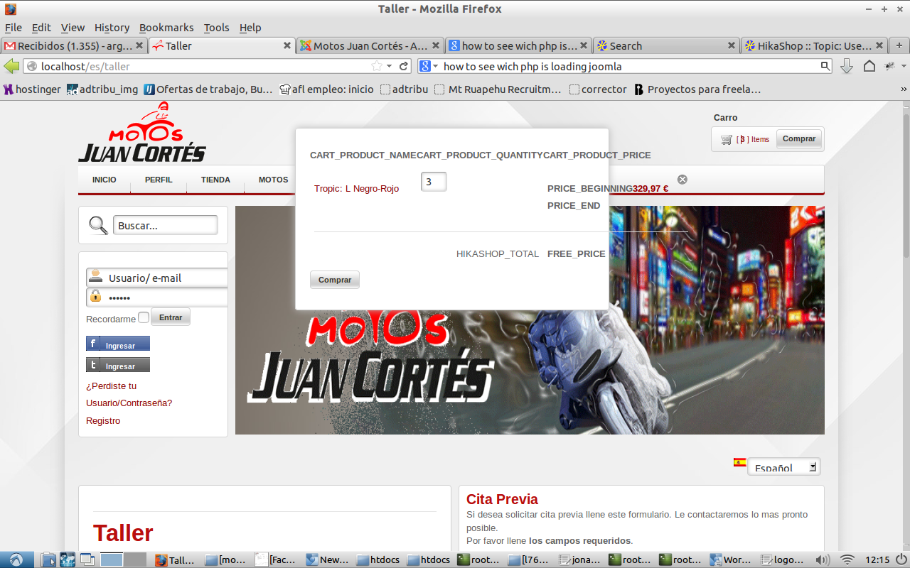Click the Facebook Ingresar login button
The width and height of the screenshot is (910, 568).
(x=118, y=344)
